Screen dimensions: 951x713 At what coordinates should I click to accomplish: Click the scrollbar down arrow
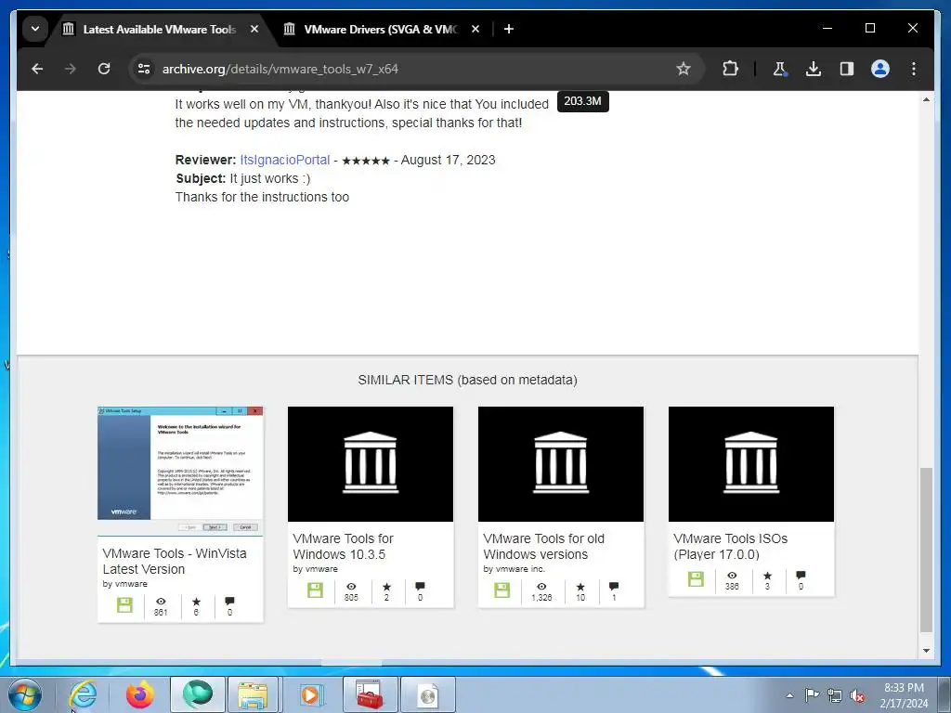(926, 651)
